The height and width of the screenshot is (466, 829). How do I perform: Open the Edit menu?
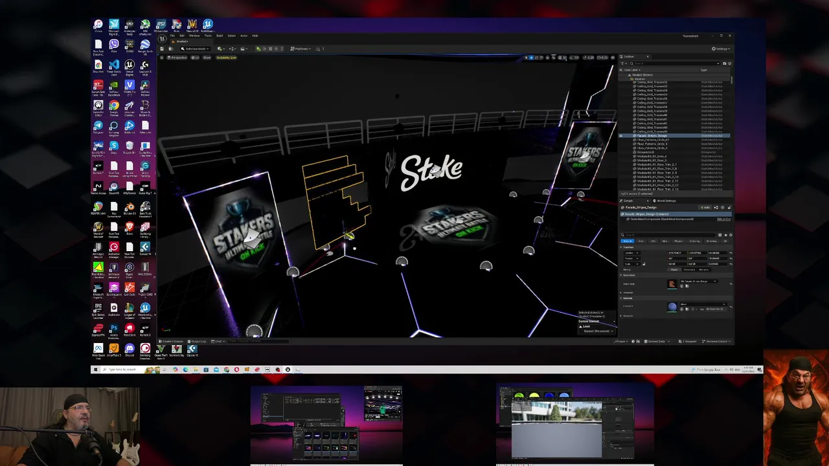tap(182, 36)
